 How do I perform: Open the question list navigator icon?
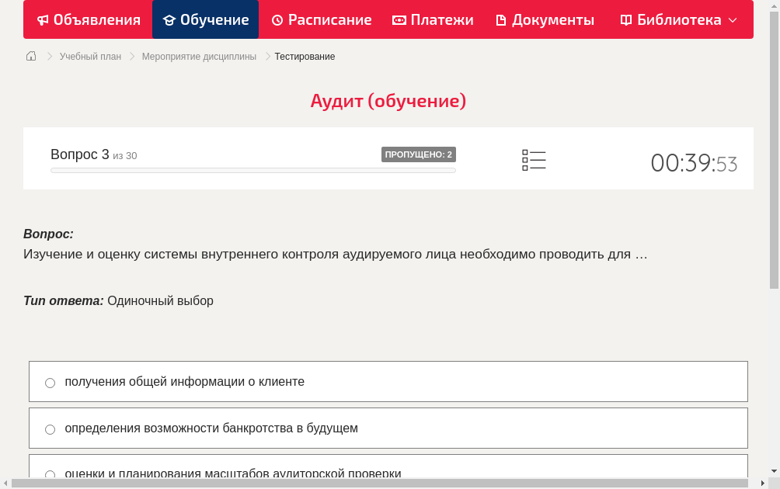[x=534, y=160]
